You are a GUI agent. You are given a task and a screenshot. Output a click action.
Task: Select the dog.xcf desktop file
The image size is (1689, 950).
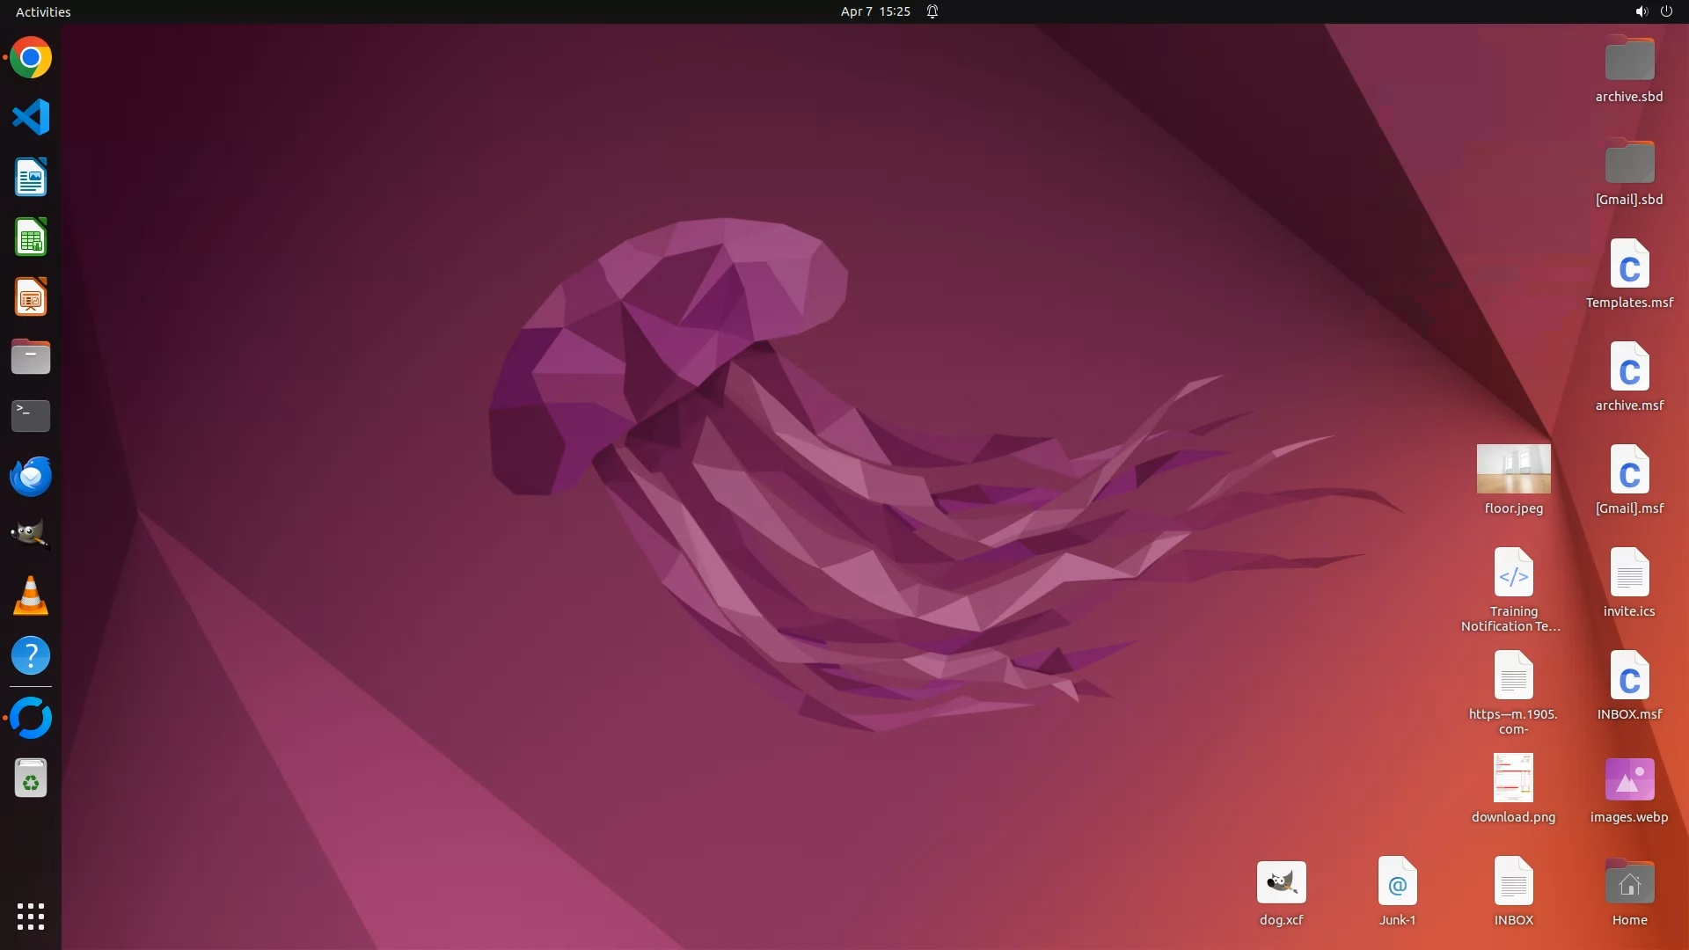point(1281,883)
